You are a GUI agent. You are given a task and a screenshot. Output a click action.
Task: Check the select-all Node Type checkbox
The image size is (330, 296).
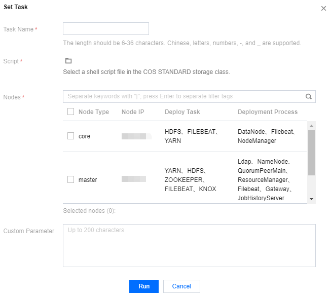(71, 112)
